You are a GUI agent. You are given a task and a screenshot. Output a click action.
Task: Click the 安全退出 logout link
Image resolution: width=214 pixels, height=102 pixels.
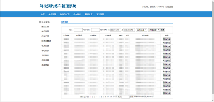(169, 7)
